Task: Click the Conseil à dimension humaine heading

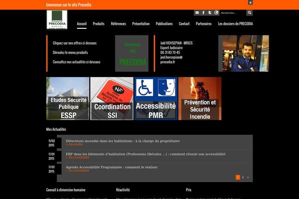Action: (66, 190)
